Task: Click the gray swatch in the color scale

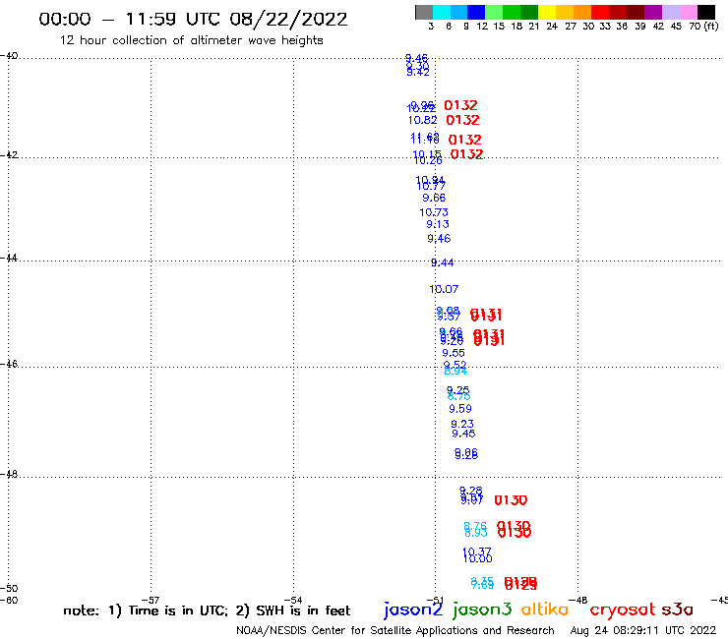Action: pos(424,12)
